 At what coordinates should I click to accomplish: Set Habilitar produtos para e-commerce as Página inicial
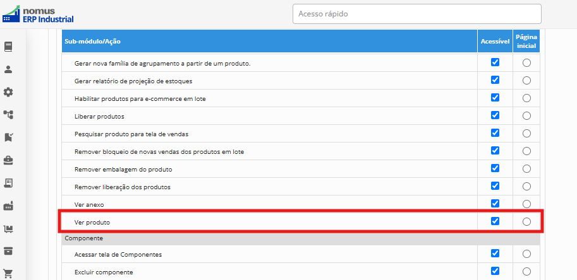pyautogui.click(x=526, y=98)
